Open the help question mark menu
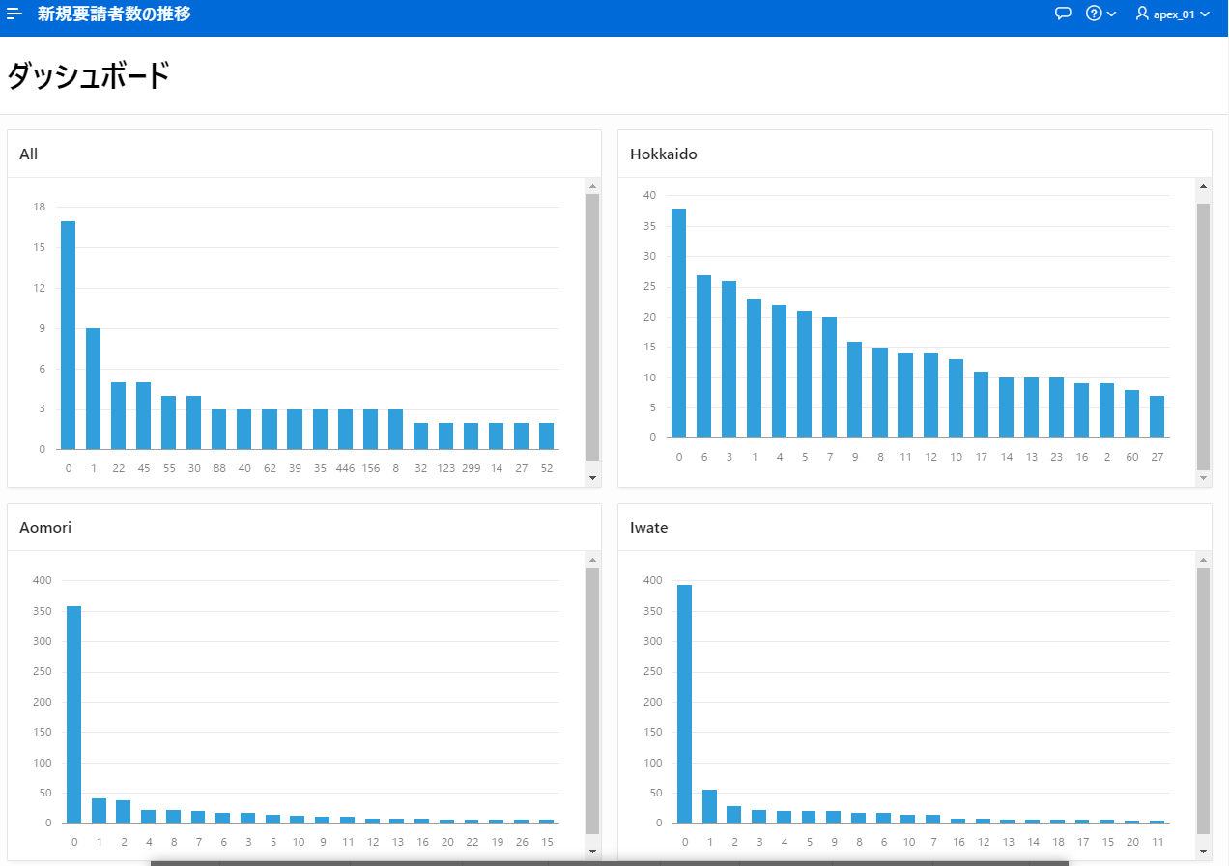Screen dimensions: 1229x866 [x=1100, y=14]
